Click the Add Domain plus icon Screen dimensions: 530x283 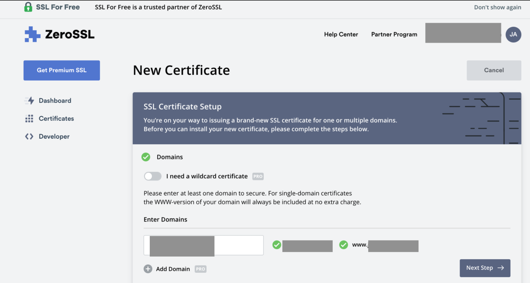[x=148, y=269]
